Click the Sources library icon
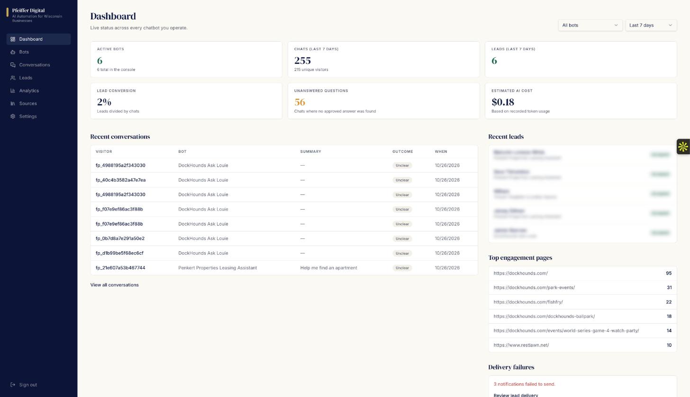Image resolution: width=690 pixels, height=397 pixels. (13, 104)
